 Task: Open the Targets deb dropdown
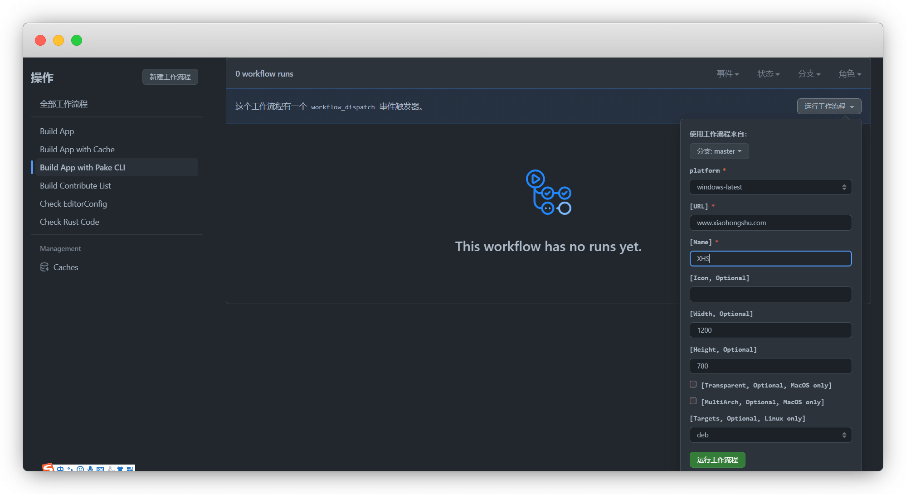770,435
